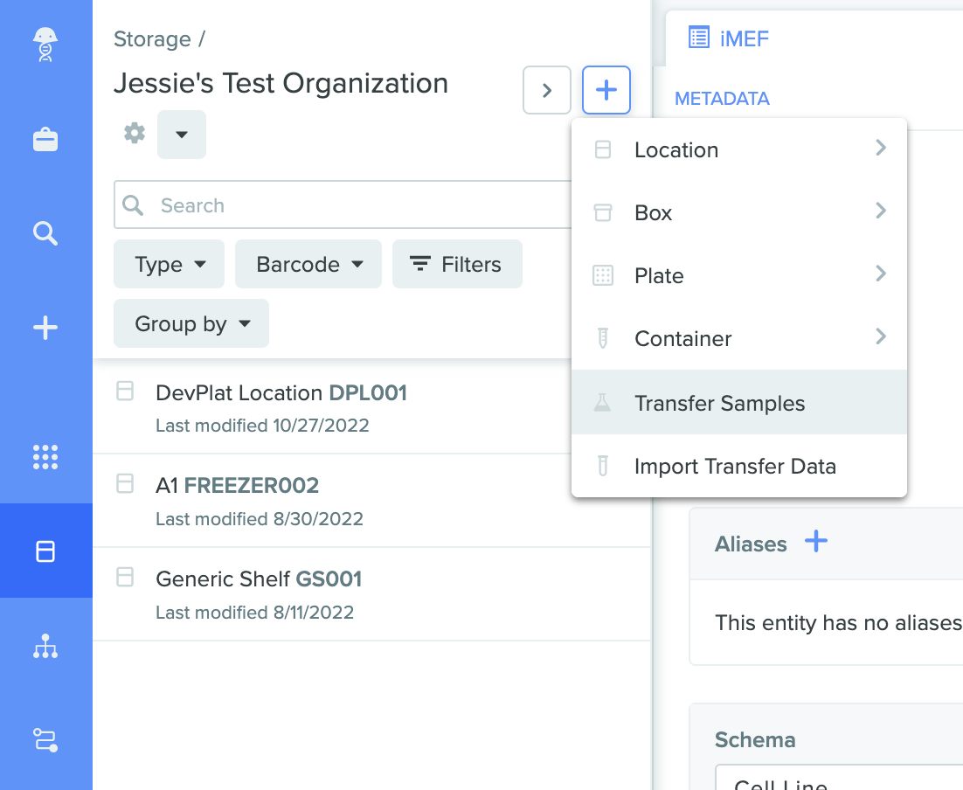Image resolution: width=963 pixels, height=790 pixels.
Task: Click the Aliases section heading
Action: (751, 544)
